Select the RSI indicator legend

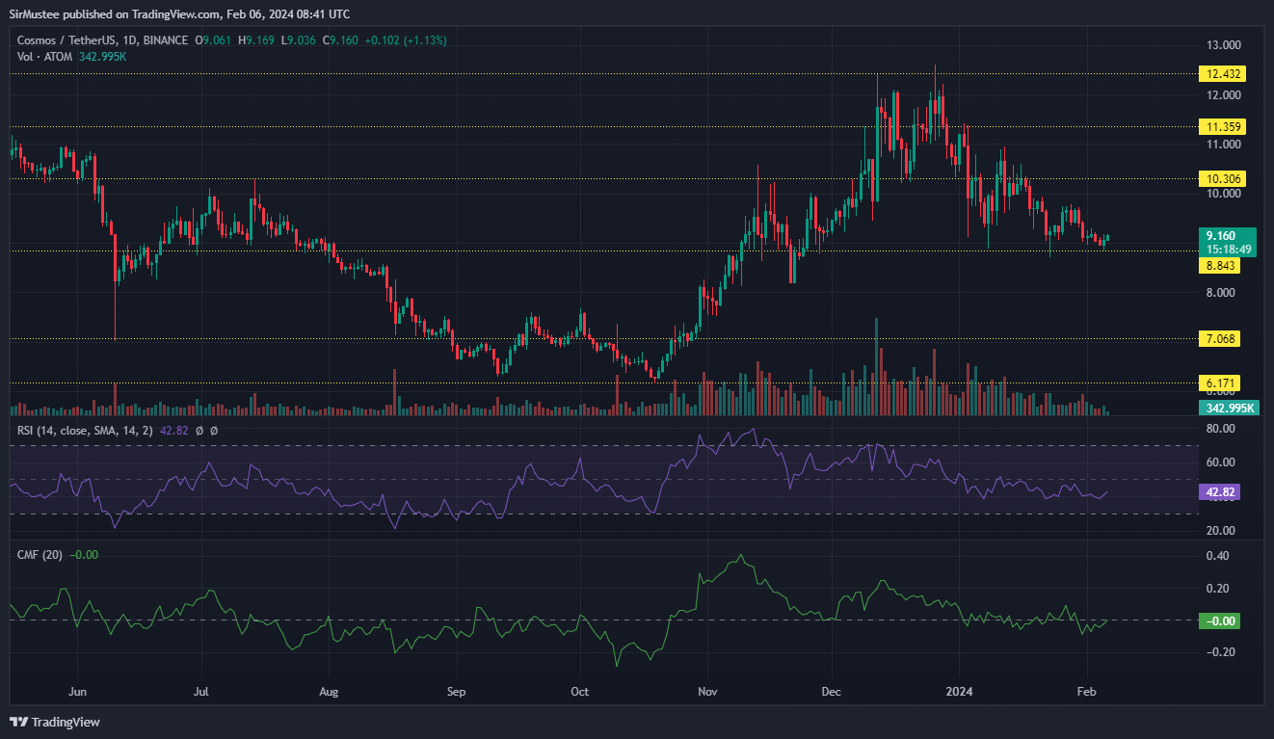tap(96, 431)
